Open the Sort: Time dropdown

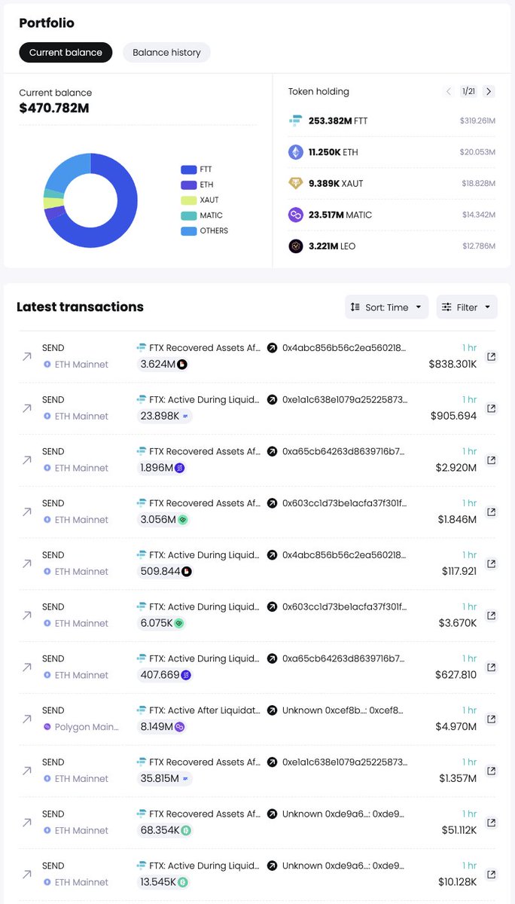[x=387, y=307]
